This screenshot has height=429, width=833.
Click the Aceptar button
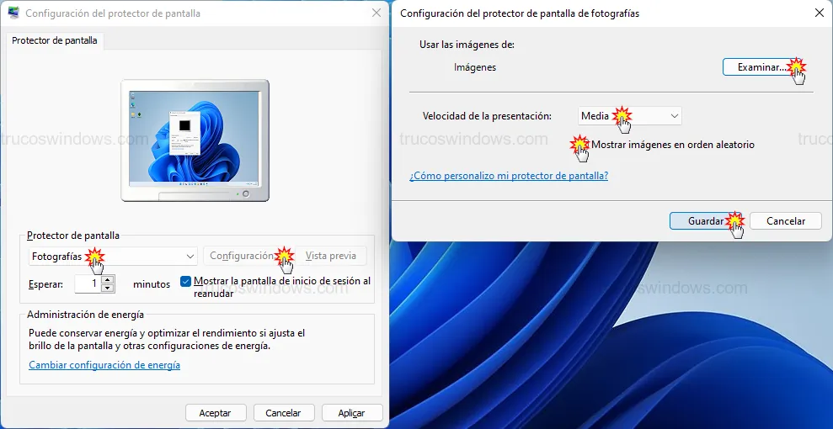point(215,413)
